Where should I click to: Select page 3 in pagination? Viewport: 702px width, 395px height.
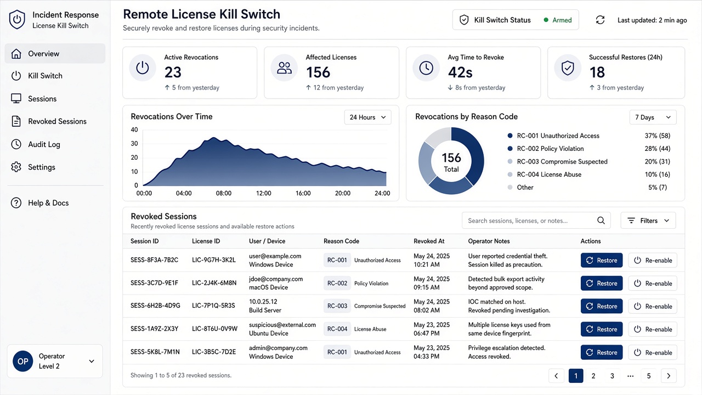pyautogui.click(x=612, y=376)
